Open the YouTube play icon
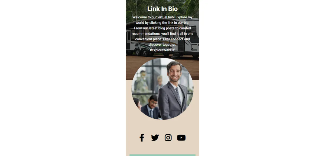The height and width of the screenshot is (156, 325). pos(181,138)
